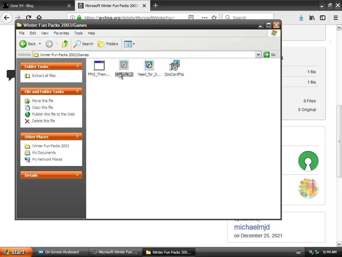Screen dimensions: 342x257
Task: Click the Windows Start button
Action: coord(16,252)
